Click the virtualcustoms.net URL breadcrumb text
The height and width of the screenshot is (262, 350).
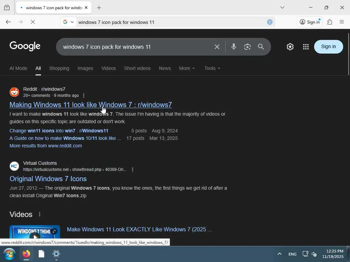[75, 170]
